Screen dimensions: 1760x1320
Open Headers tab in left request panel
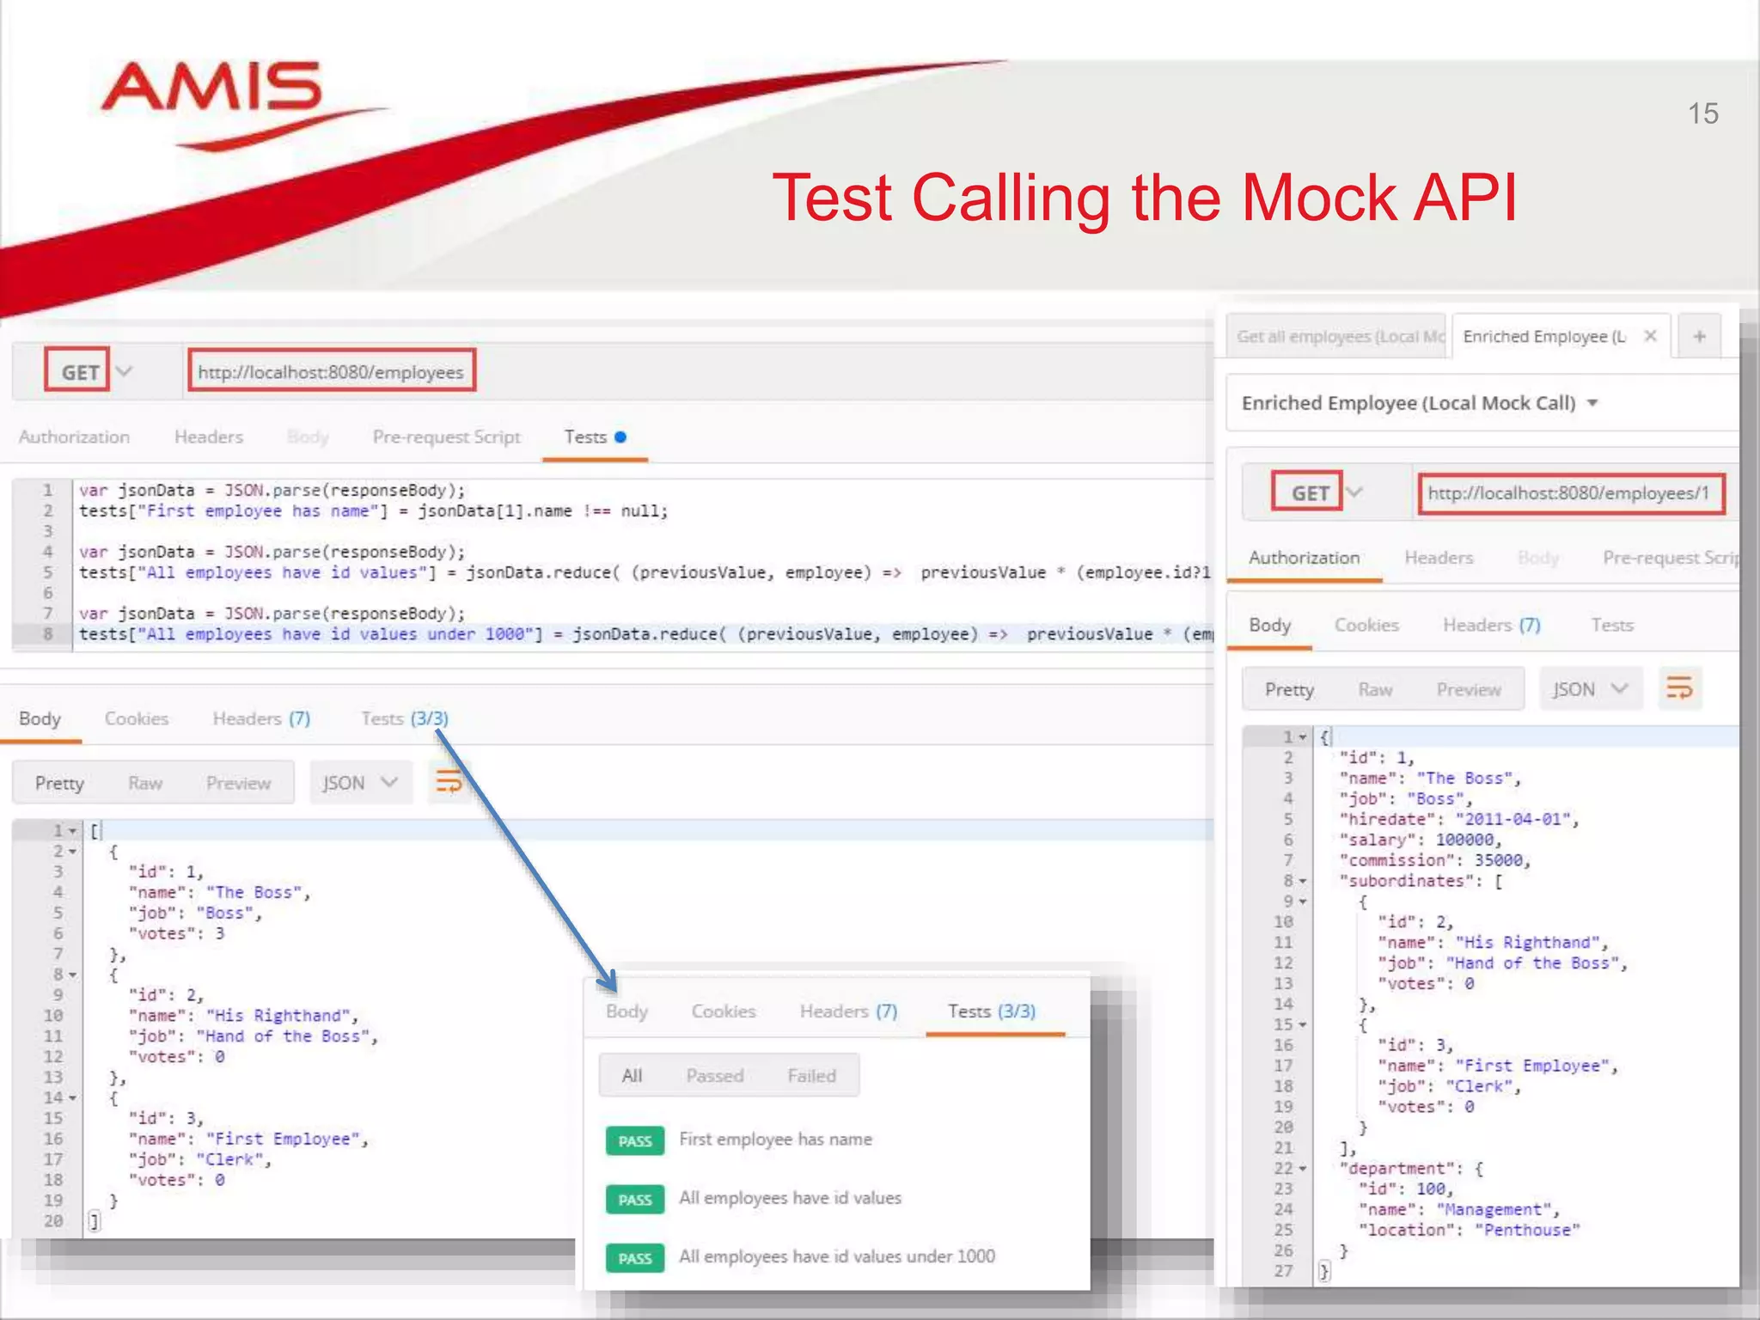[209, 437]
